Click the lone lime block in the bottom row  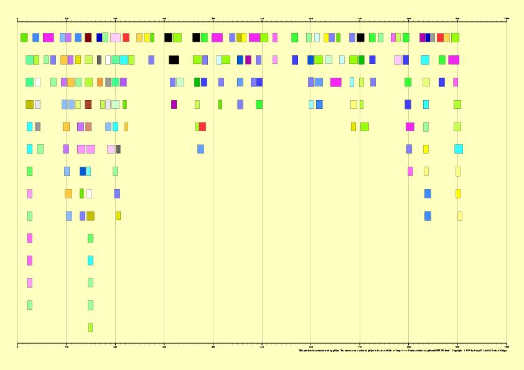pyautogui.click(x=90, y=327)
